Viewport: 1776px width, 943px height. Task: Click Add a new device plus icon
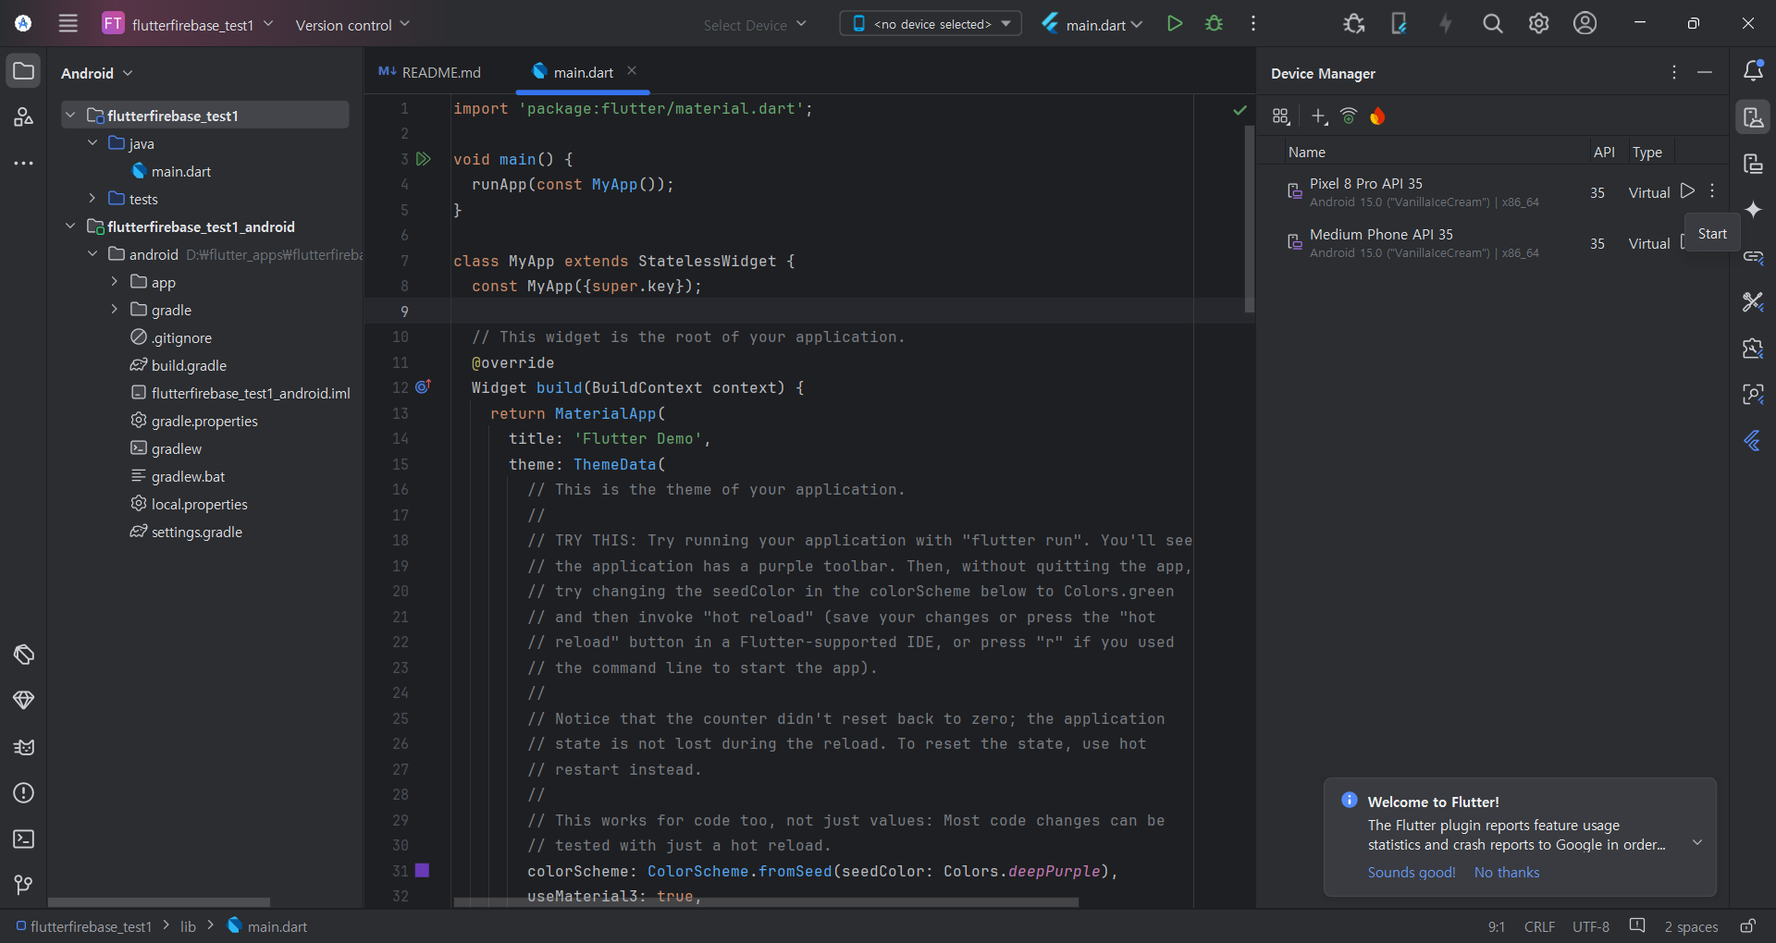coord(1319,116)
